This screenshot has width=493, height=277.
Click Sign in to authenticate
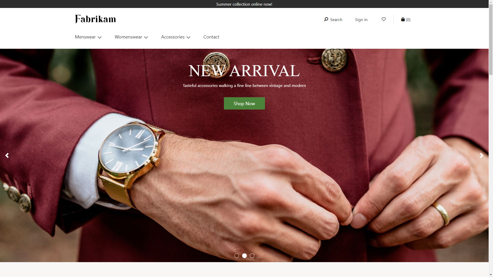tap(361, 19)
